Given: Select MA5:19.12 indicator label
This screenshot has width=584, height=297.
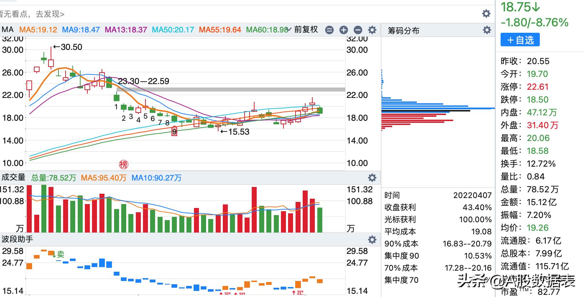Looking at the screenshot, I should click(x=38, y=30).
